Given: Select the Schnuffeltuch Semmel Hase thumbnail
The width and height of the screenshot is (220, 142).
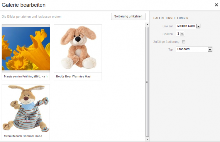Looking at the screenshot, I should (x=26, y=108).
